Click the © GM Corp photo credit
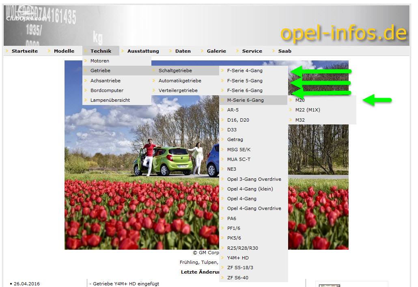Image resolution: width=418 pixels, height=287 pixels. click(206, 253)
